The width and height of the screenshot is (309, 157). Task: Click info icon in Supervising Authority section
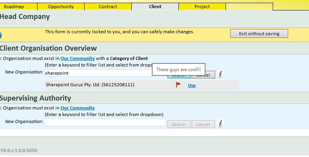tap(220, 124)
